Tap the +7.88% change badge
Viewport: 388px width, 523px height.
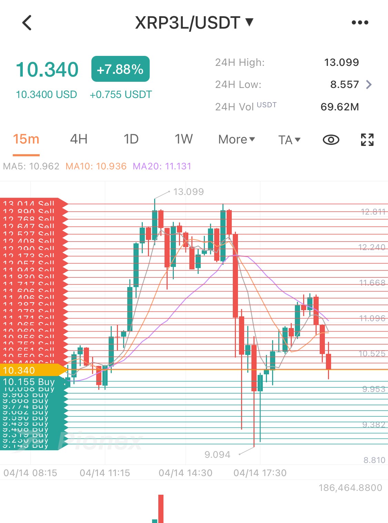pyautogui.click(x=120, y=69)
